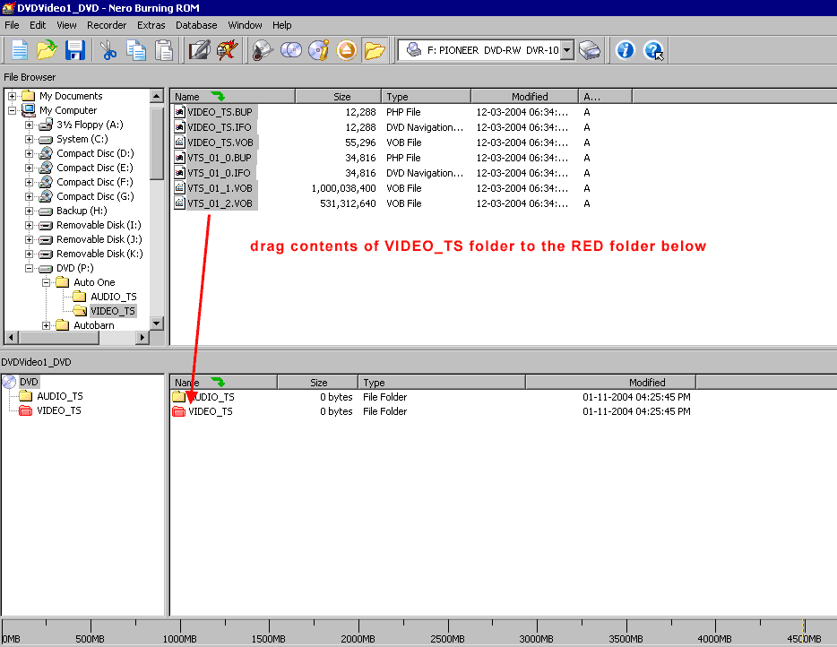Select the VTS_01_0.IFO file
The height and width of the screenshot is (647, 837).
click(x=219, y=173)
